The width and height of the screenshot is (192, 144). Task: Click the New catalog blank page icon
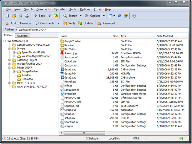point(8,16)
